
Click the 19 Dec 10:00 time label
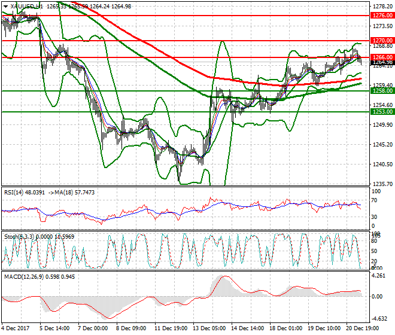(x=324, y=328)
